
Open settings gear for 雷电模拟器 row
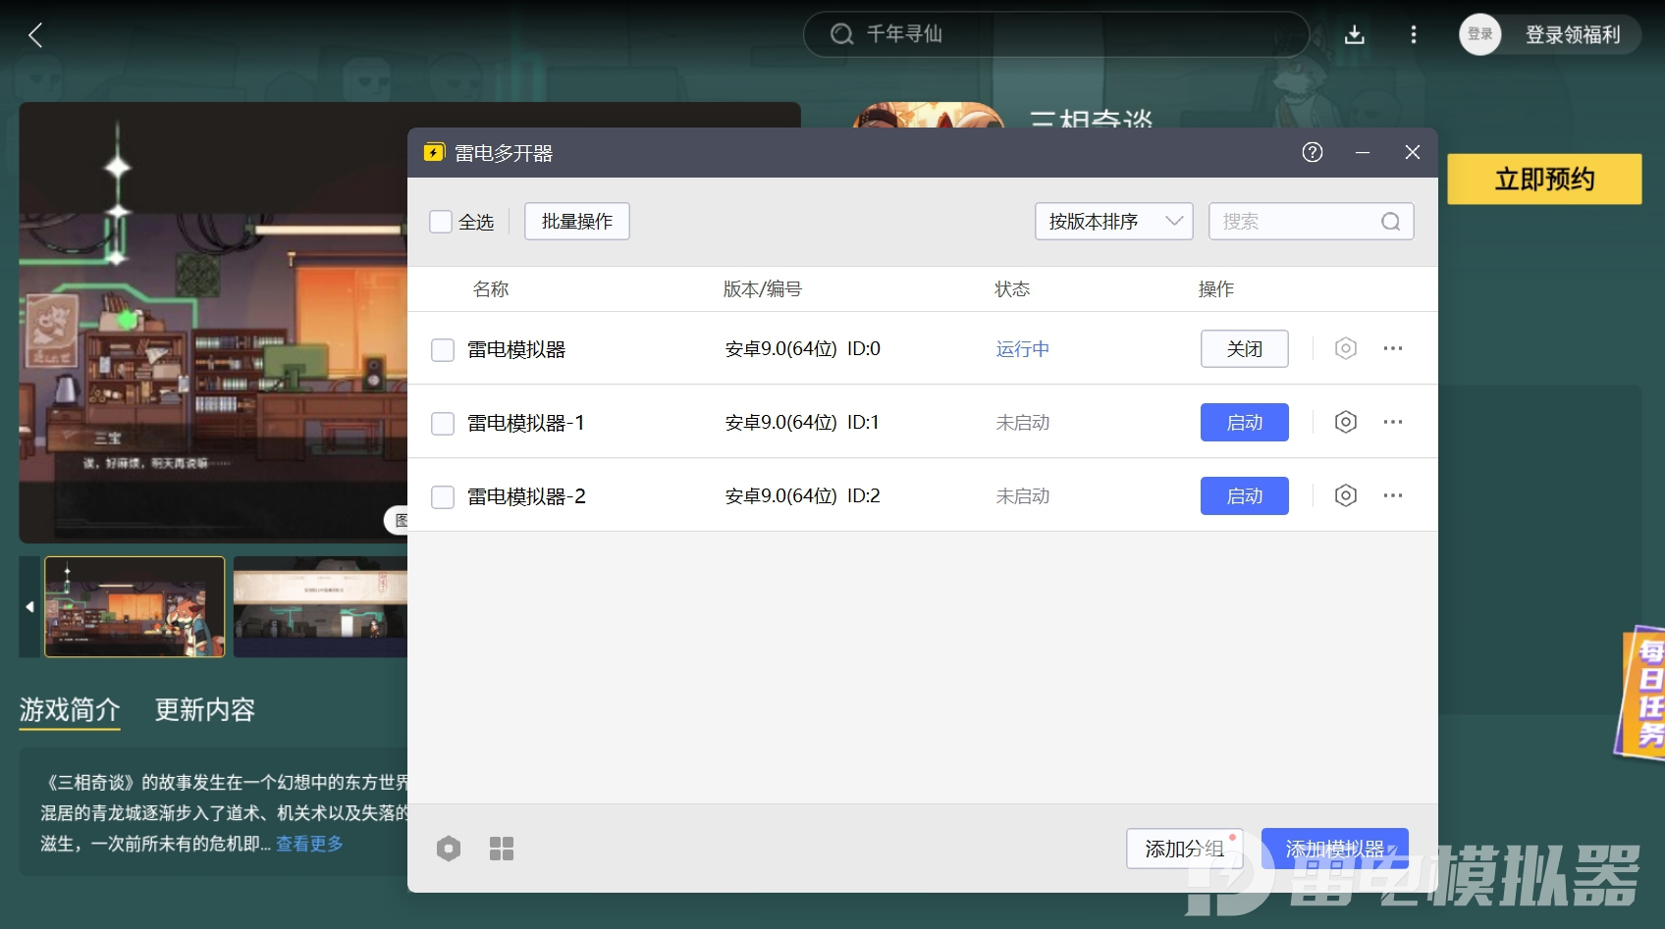[1345, 348]
